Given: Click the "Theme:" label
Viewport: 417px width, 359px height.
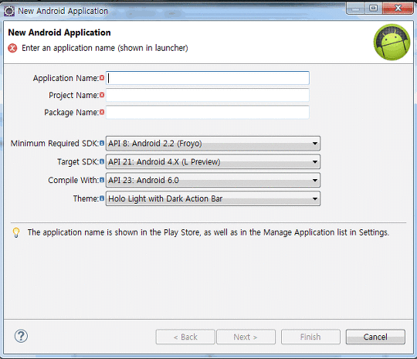Looking at the screenshot, I should 86,198.
